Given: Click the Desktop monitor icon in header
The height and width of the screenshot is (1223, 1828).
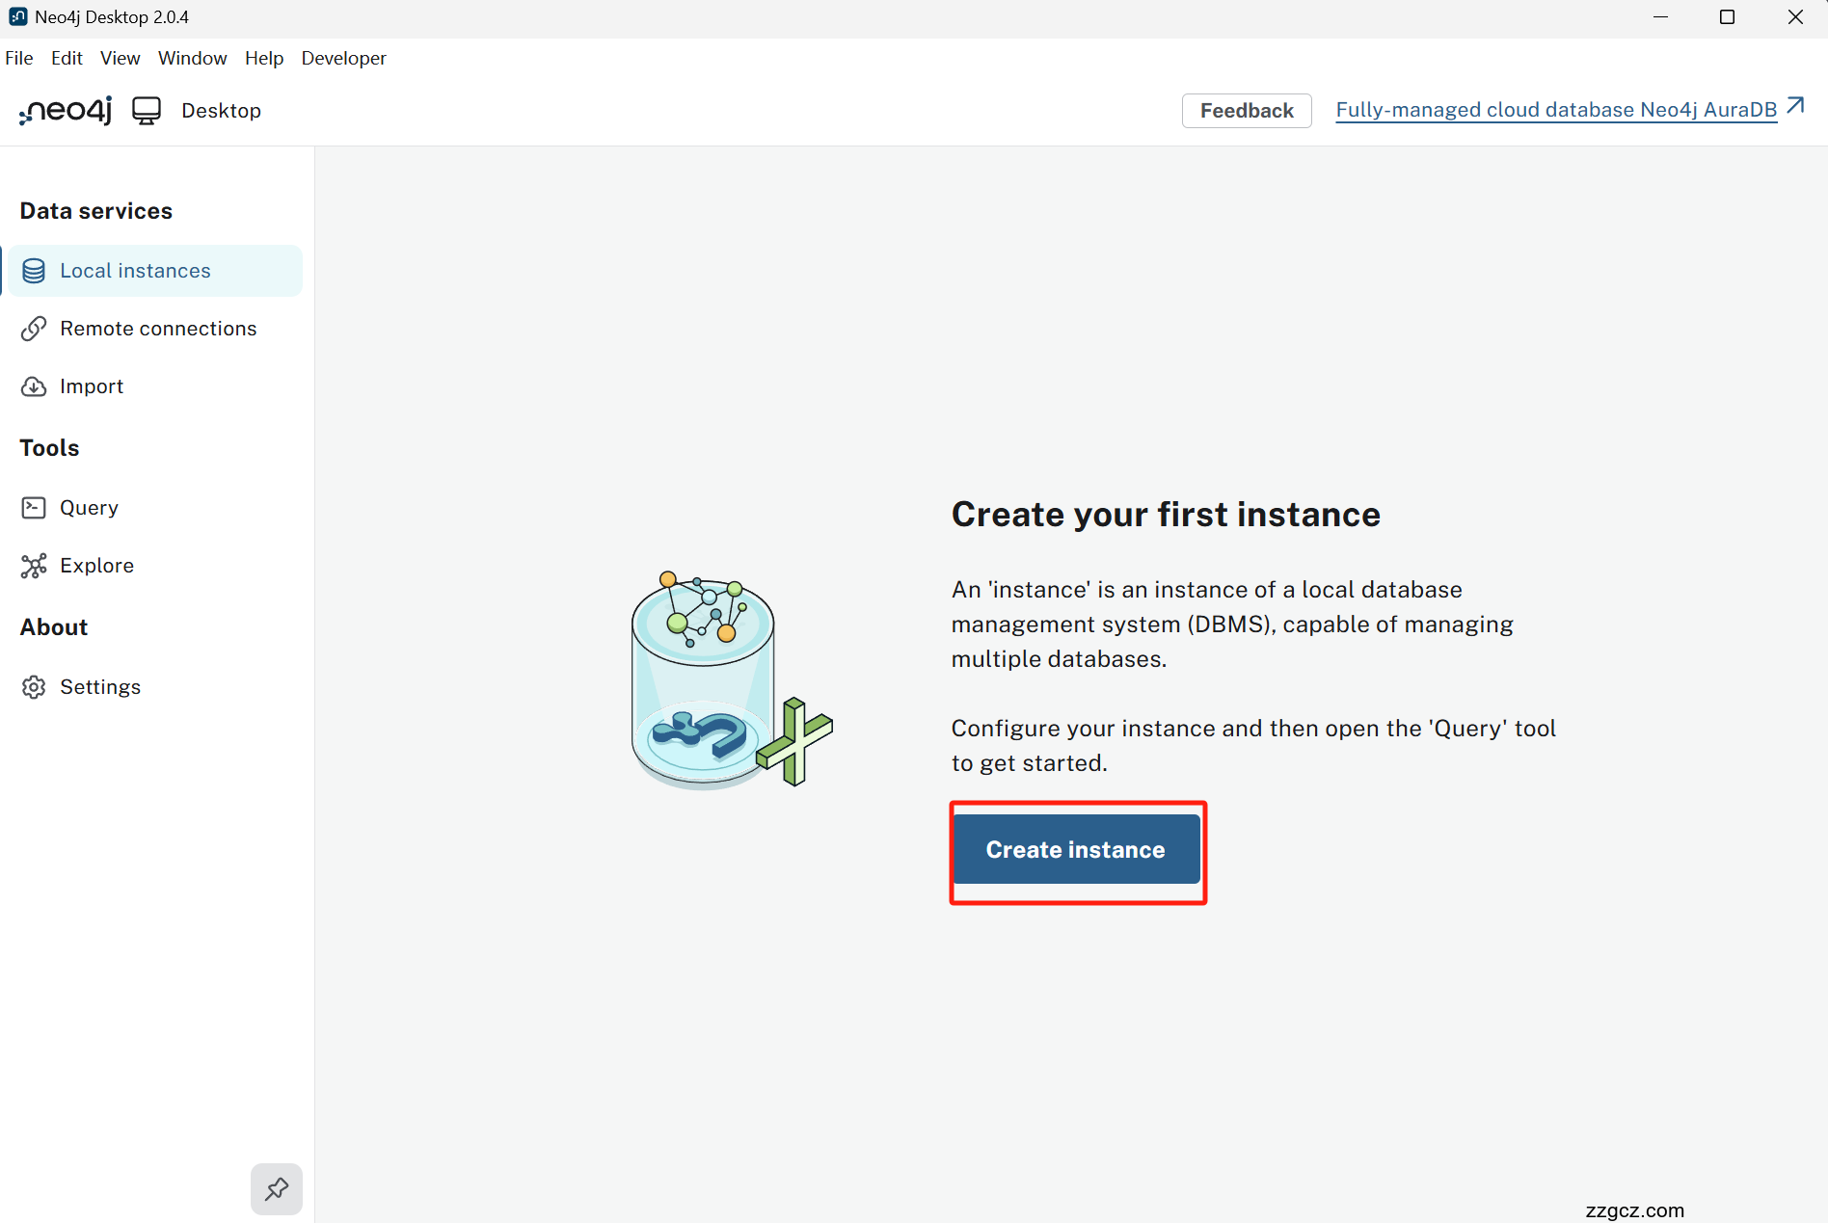Looking at the screenshot, I should click(x=147, y=111).
